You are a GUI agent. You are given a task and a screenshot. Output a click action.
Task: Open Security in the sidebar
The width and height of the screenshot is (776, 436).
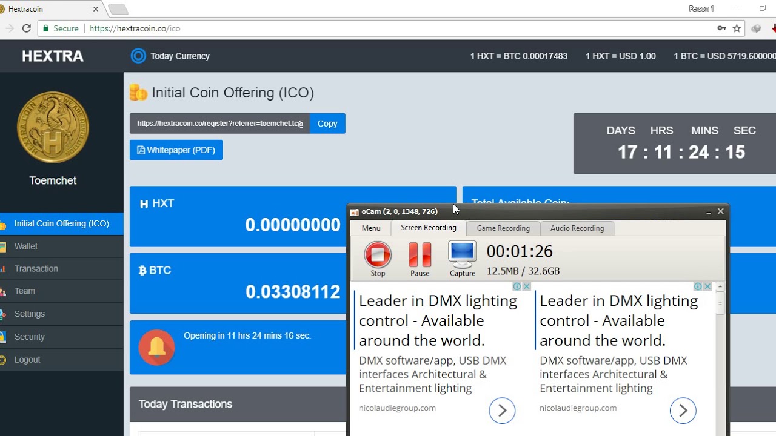coord(62,337)
